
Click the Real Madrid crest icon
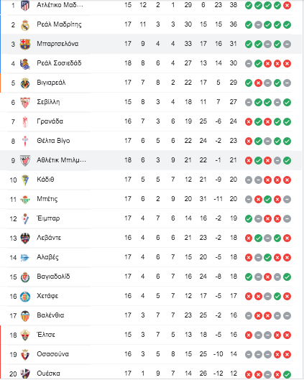pyautogui.click(x=25, y=25)
